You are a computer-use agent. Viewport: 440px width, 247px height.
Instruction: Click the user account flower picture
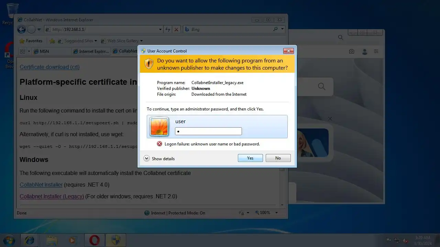(x=159, y=127)
